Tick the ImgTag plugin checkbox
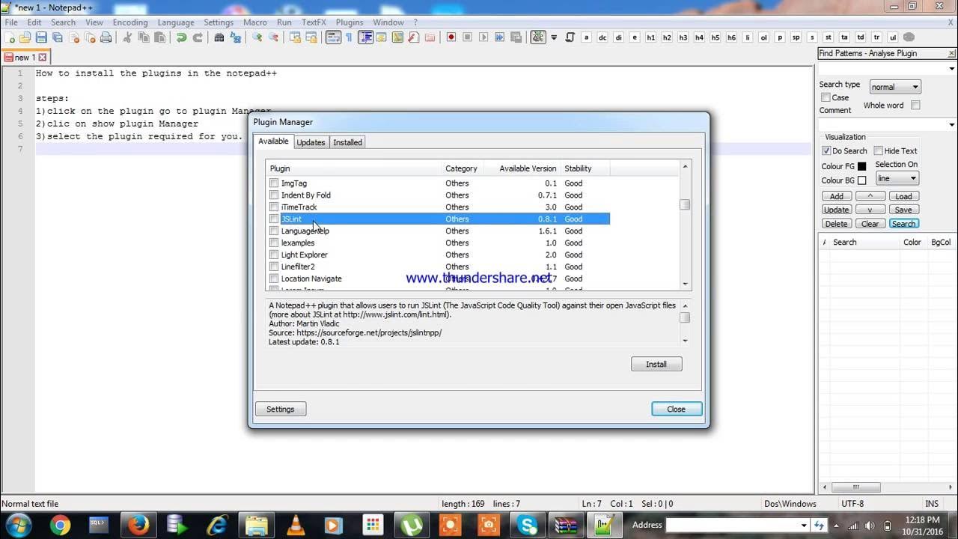This screenshot has height=539, width=958. 274,183
